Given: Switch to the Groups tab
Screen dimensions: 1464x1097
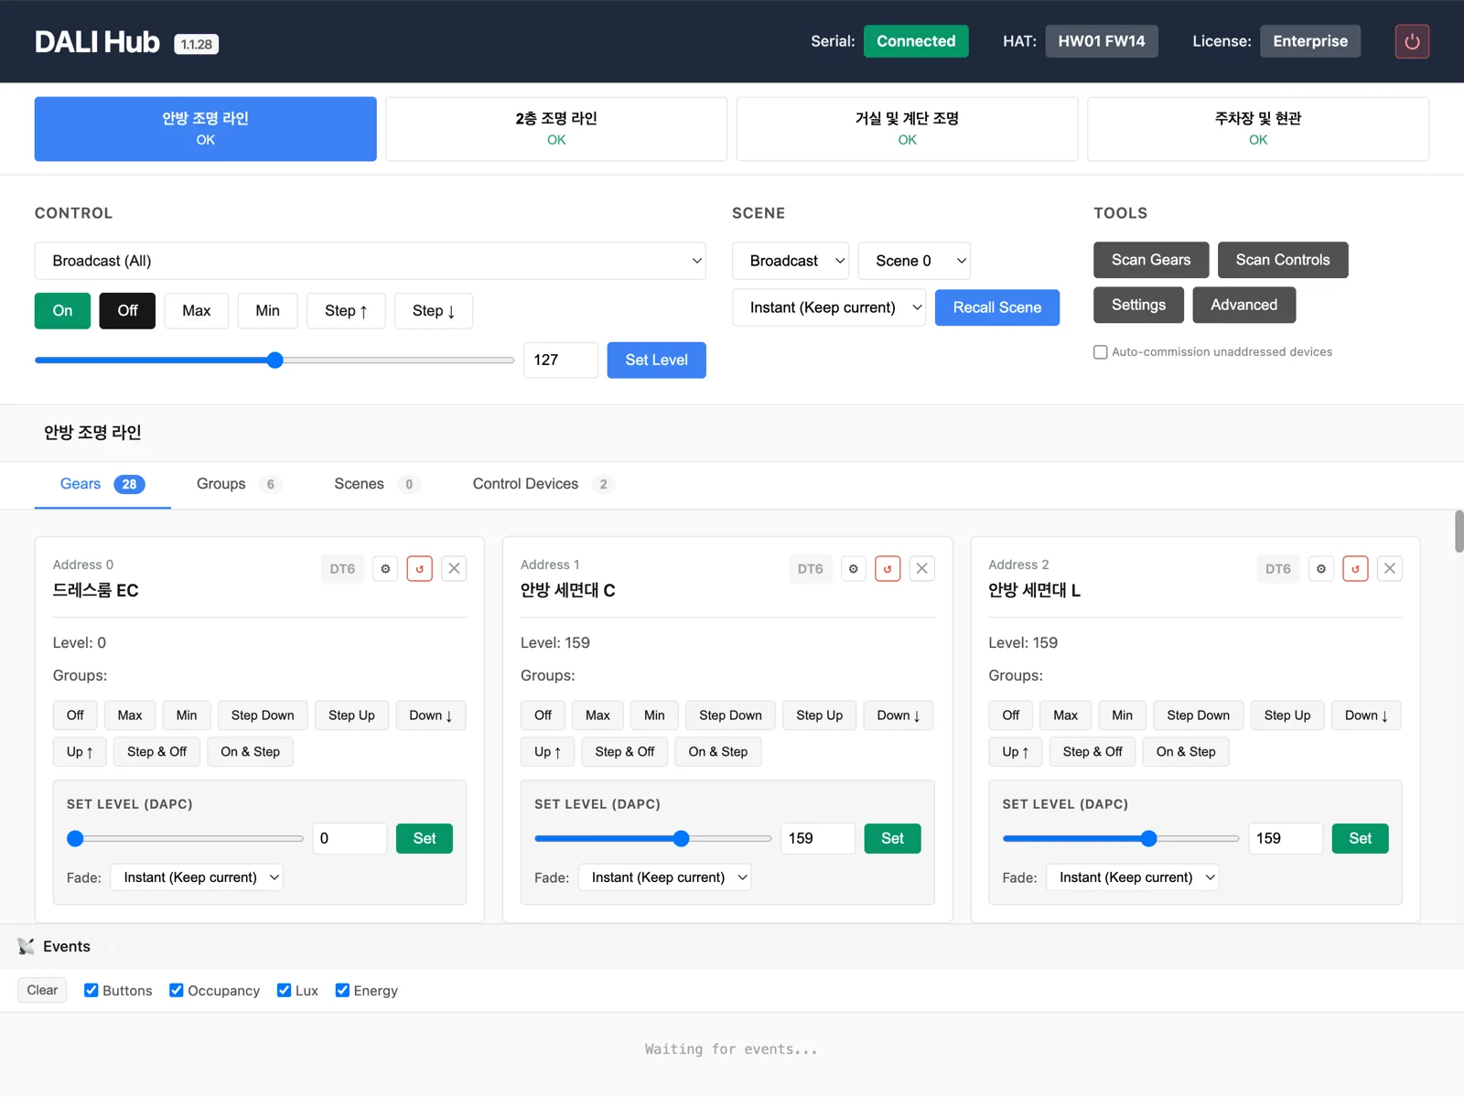Looking at the screenshot, I should click(x=238, y=484).
